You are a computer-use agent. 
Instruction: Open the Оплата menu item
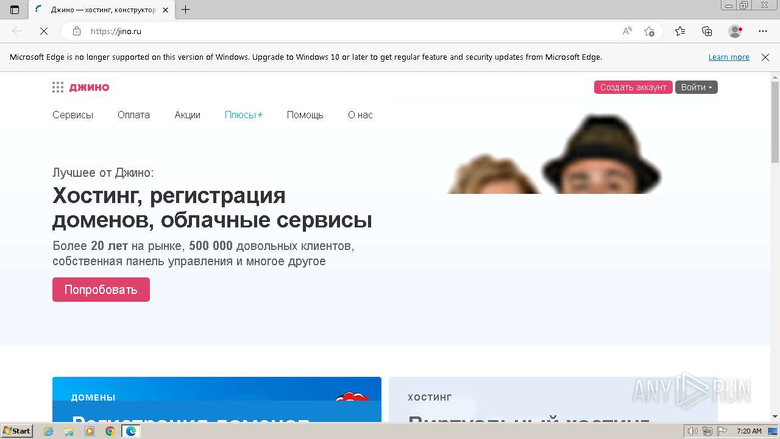133,115
